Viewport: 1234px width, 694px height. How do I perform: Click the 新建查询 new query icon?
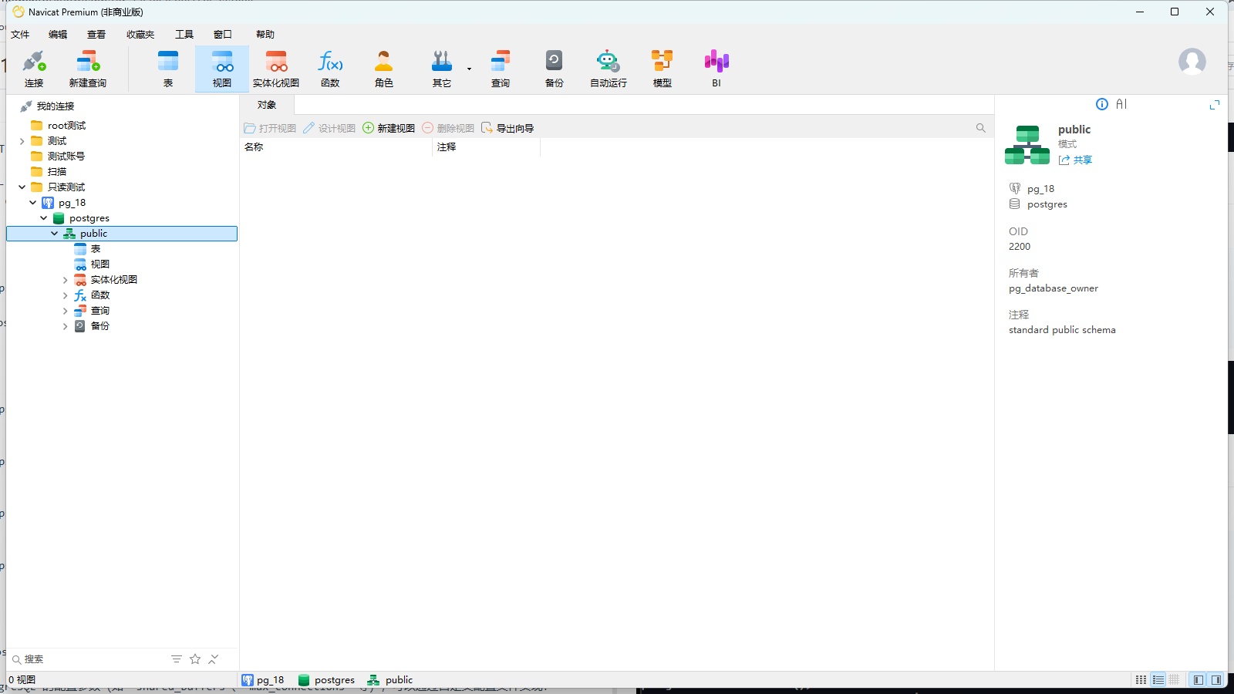pos(87,69)
